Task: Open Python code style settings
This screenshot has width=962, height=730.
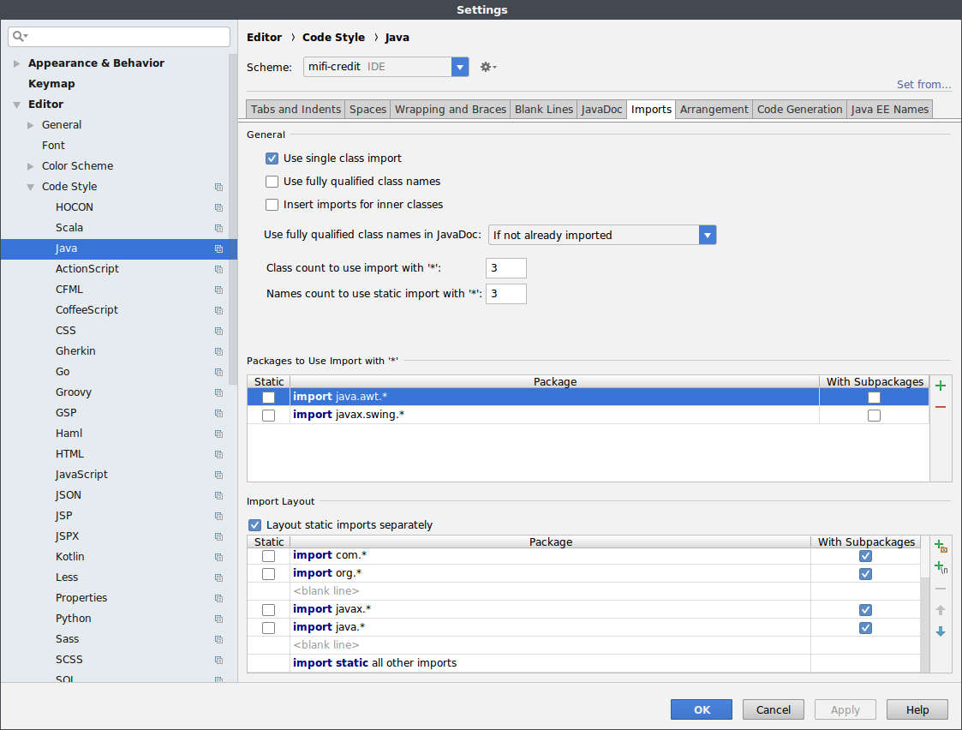Action: [74, 619]
